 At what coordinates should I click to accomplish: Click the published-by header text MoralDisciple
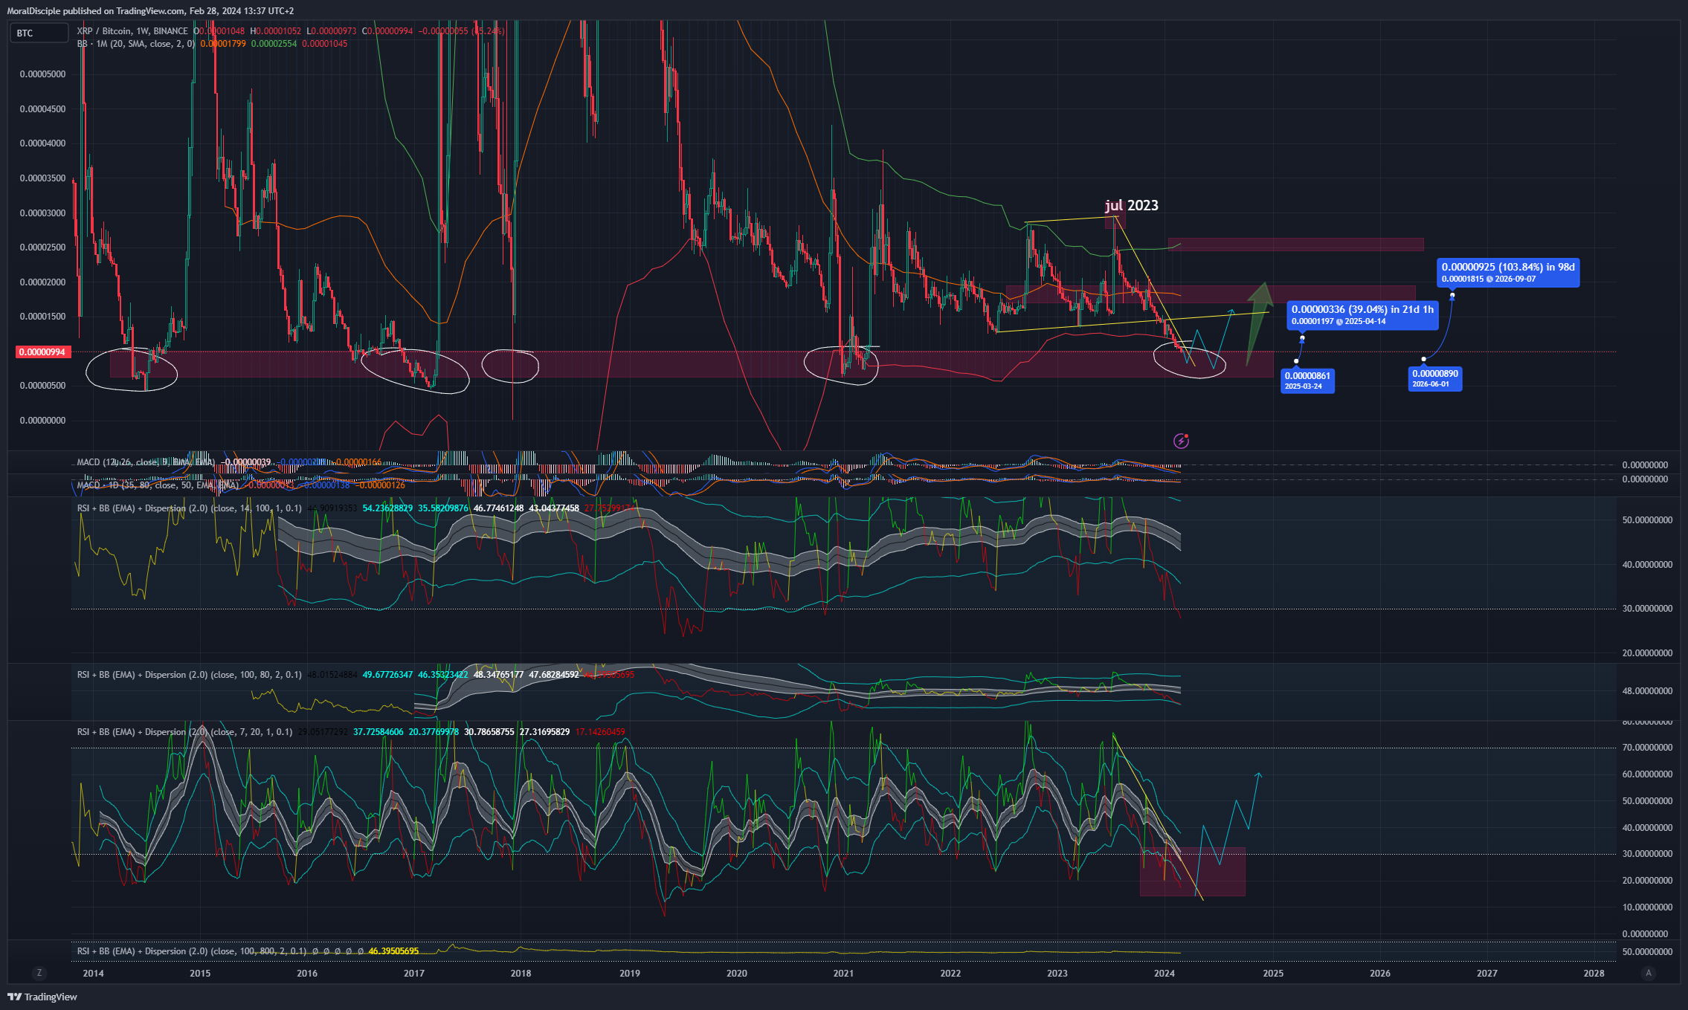[34, 11]
